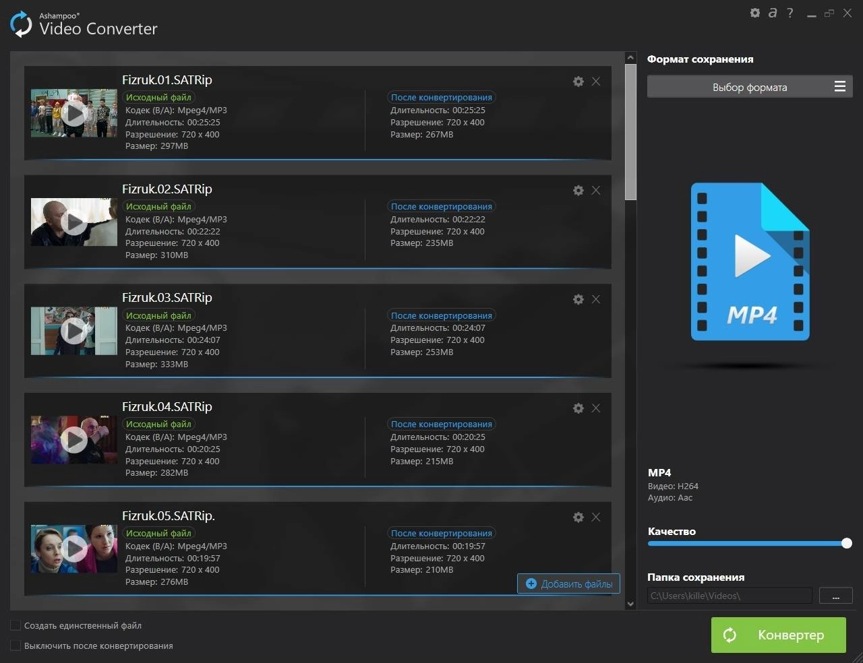The width and height of the screenshot is (863, 663).
Task: Click 'Размер: 235MB' converted size text
Action: [422, 243]
